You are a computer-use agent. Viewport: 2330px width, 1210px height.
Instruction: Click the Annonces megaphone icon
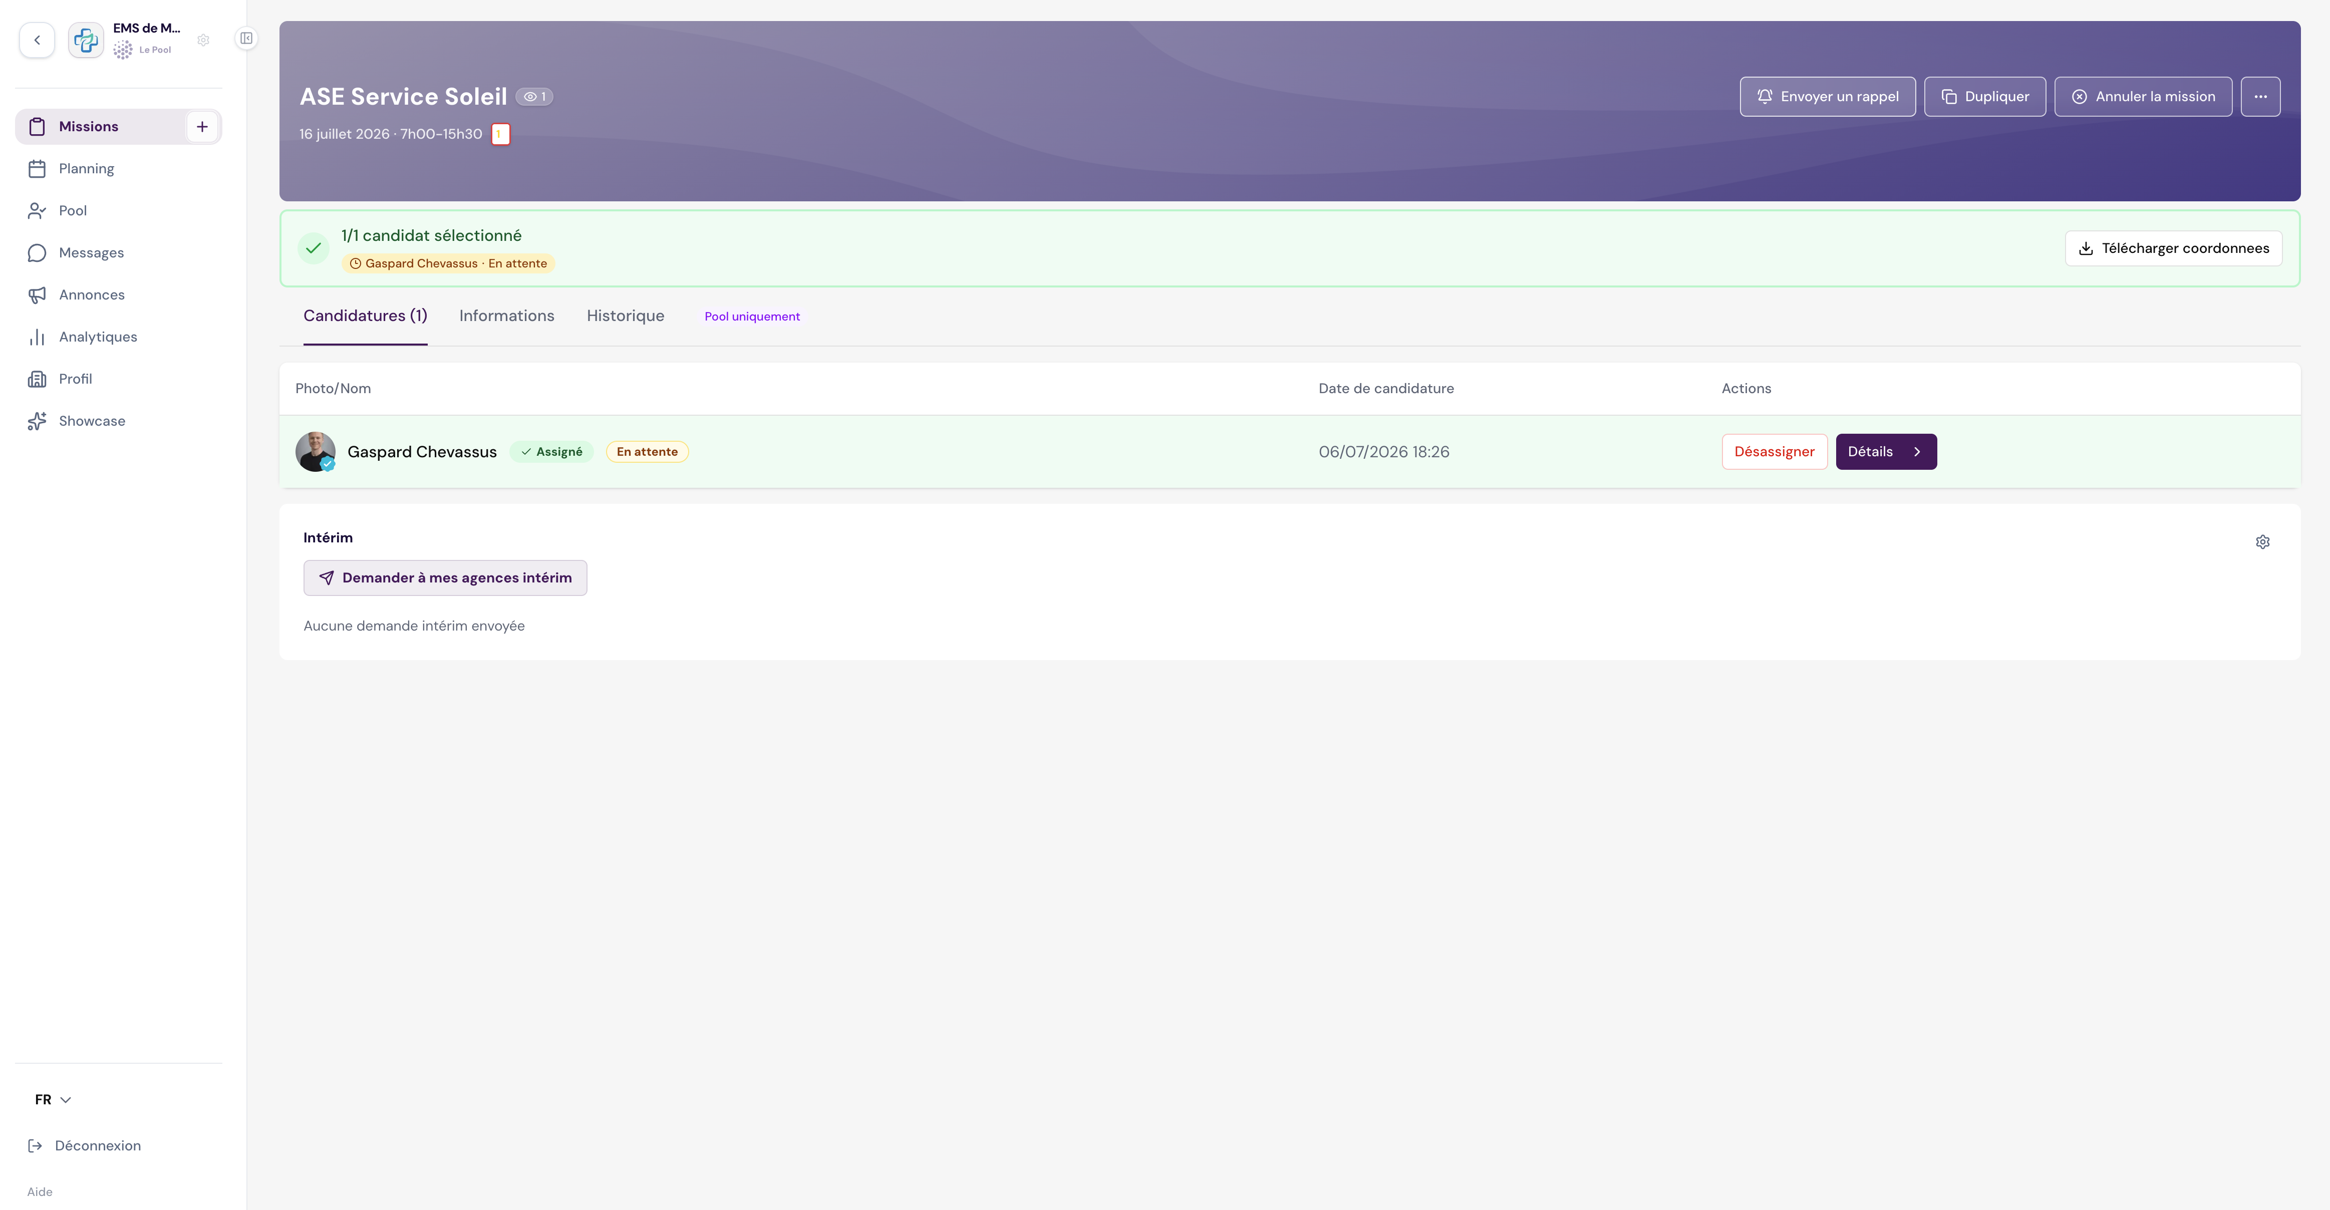37,295
